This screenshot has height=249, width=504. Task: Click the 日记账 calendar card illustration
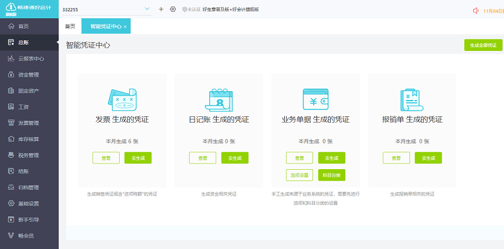pyautogui.click(x=219, y=100)
